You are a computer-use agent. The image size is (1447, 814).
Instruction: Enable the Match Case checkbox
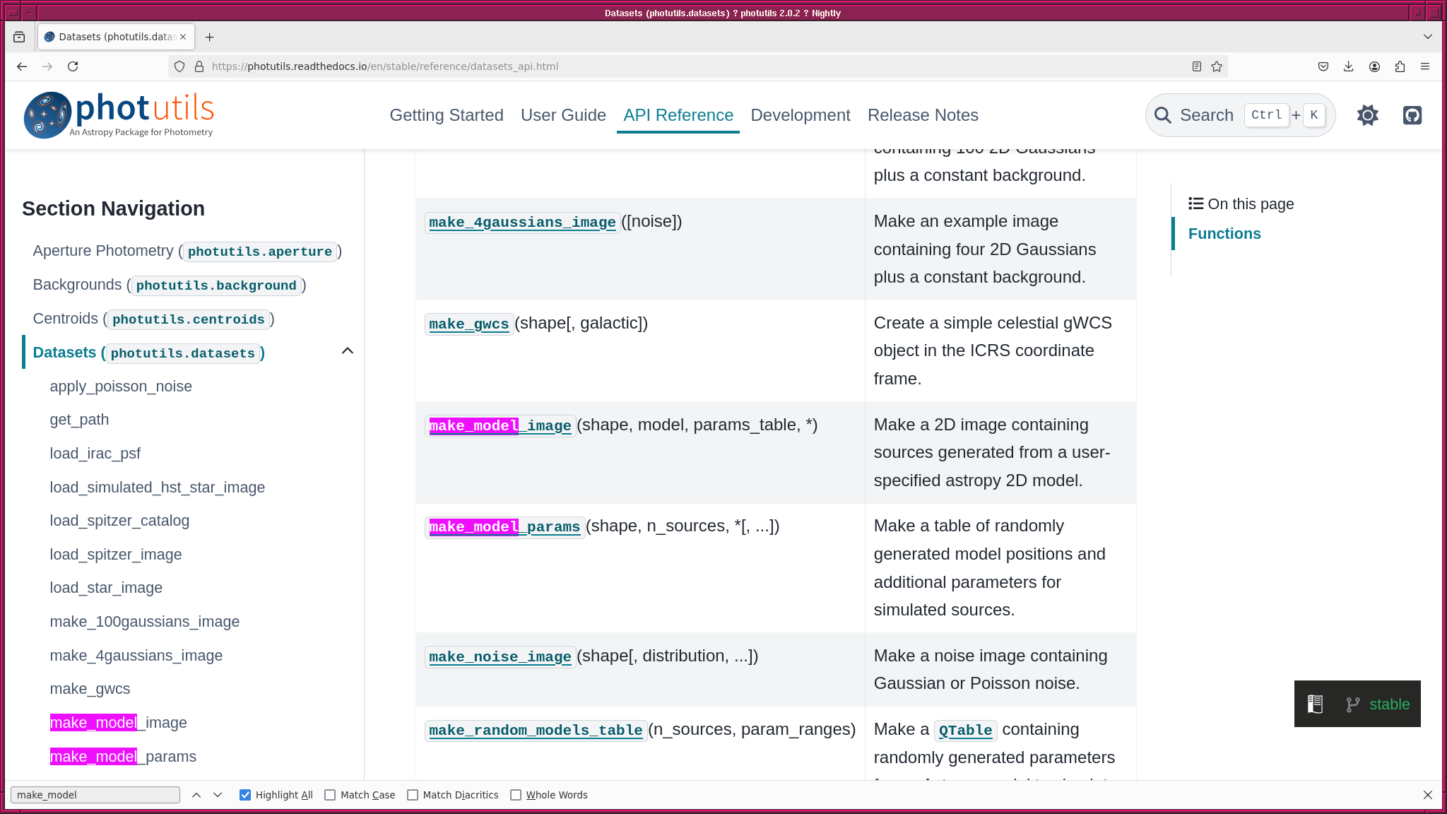[x=330, y=795]
